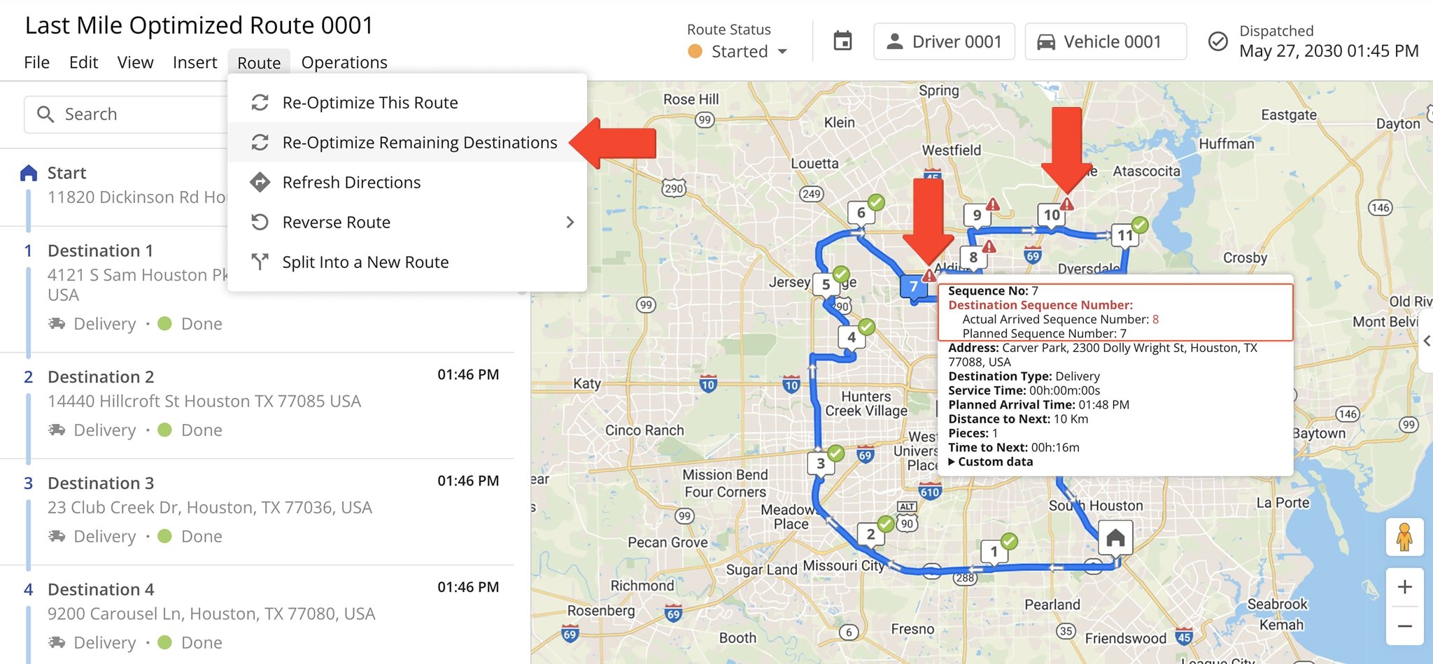The height and width of the screenshot is (664, 1433).
Task: Select Destination 2 title
Action: (x=101, y=377)
